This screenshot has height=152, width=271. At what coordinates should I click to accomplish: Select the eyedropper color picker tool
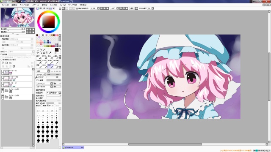(x=50, y=52)
